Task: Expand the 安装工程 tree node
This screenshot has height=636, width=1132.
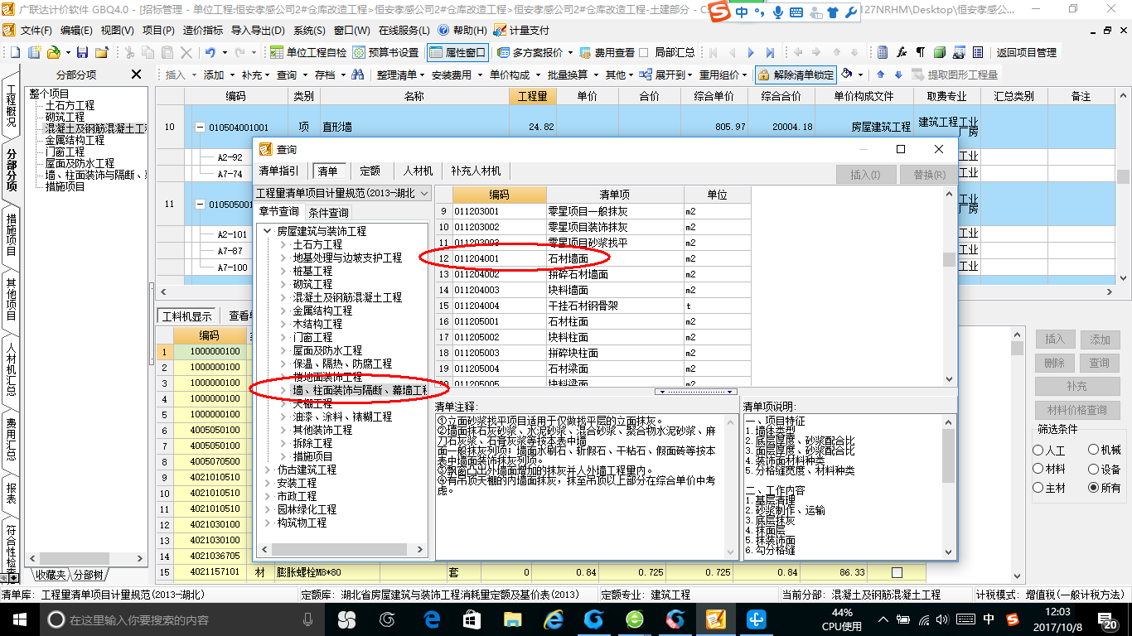Action: coord(268,483)
